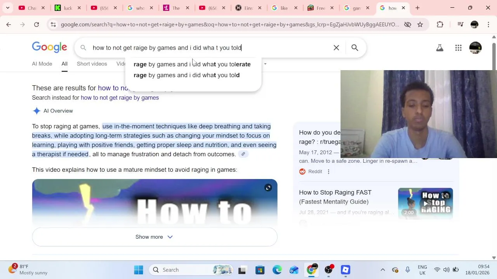The width and height of the screenshot is (497, 279).
Task: Go to Google logo homepage
Action: coord(49,47)
